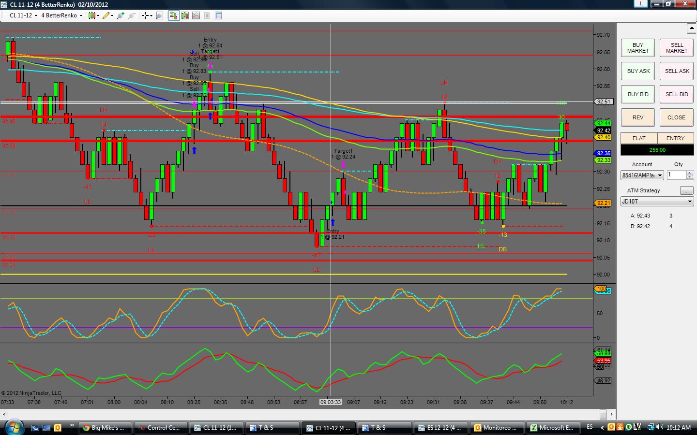Click the 09:03:33 crosshair time label

[331, 402]
